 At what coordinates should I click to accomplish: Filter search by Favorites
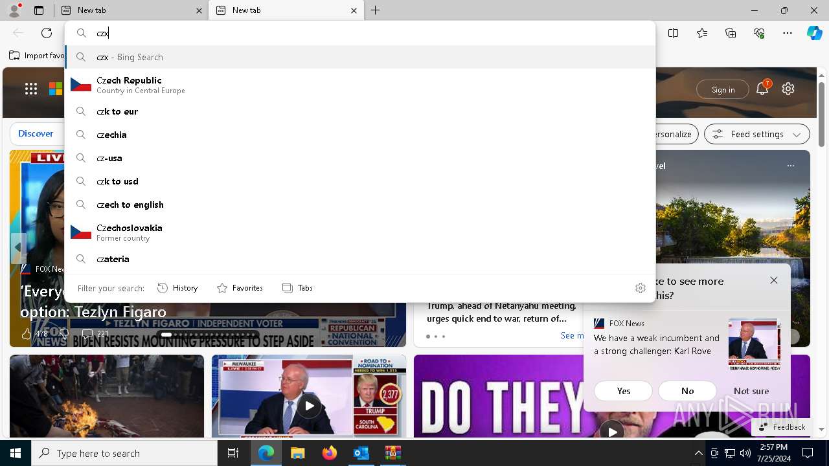[240, 288]
